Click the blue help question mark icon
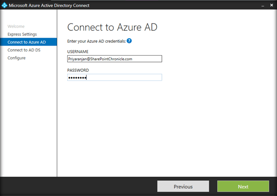The height and width of the screenshot is (196, 277). pos(129,41)
